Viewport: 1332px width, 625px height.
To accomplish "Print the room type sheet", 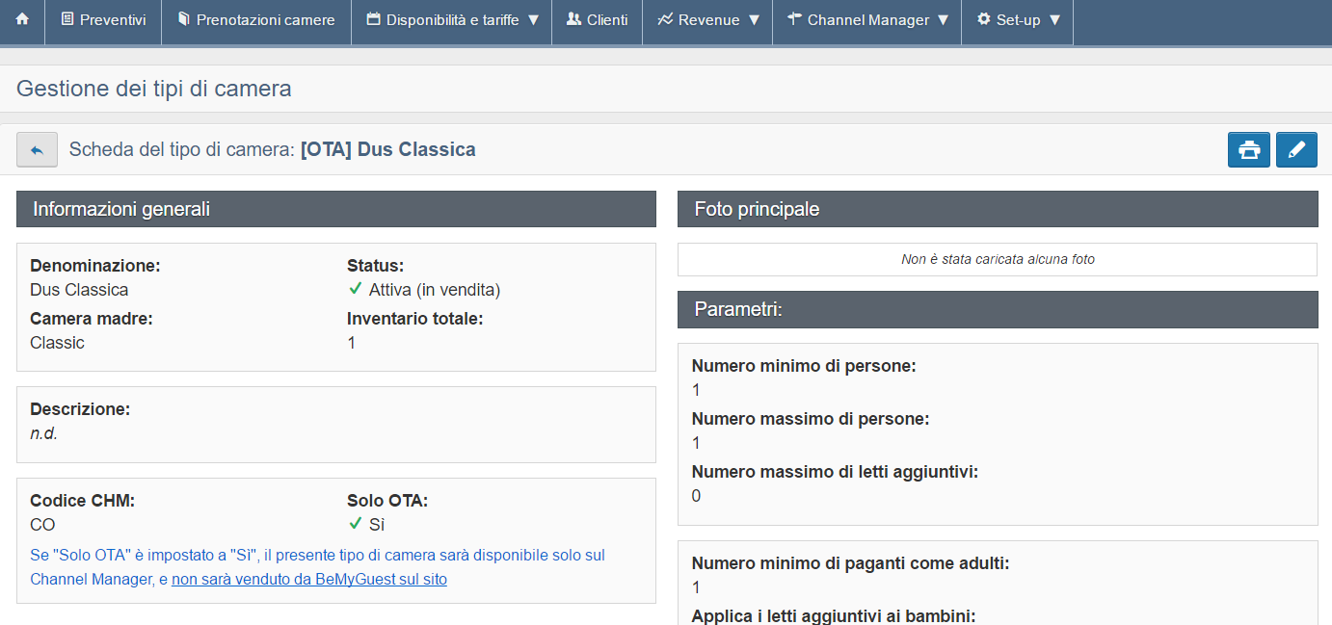I will (1249, 150).
